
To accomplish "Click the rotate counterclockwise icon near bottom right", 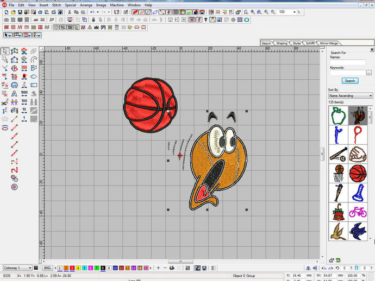I will [337, 268].
